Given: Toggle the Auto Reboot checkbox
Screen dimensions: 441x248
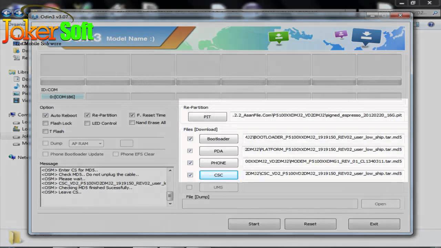Looking at the screenshot, I should [x=45, y=115].
